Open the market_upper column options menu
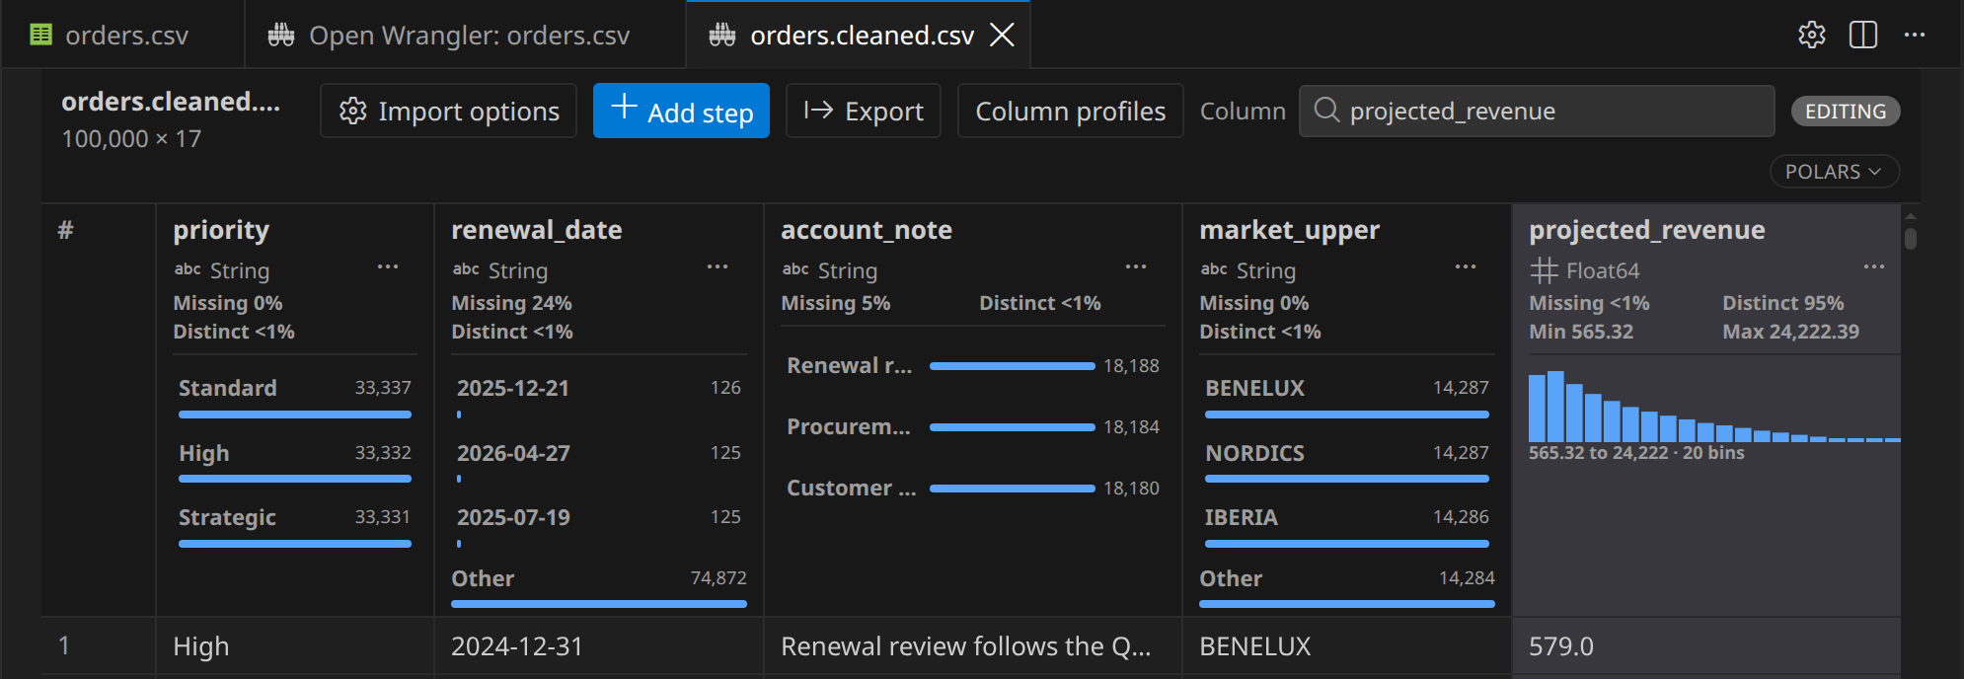Viewport: 1964px width, 679px height. (1466, 266)
